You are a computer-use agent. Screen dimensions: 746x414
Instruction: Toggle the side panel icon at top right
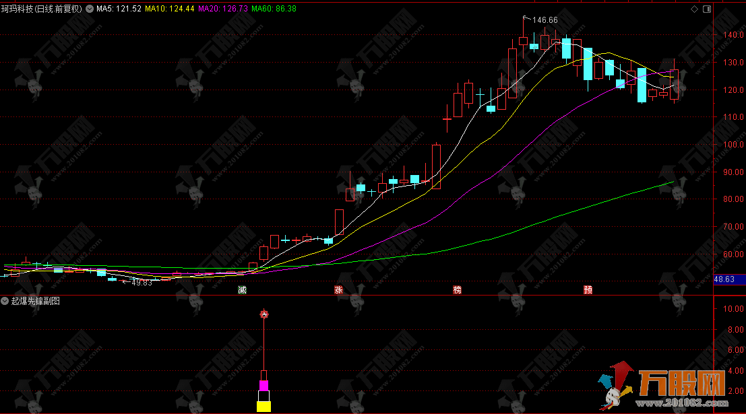(706, 9)
